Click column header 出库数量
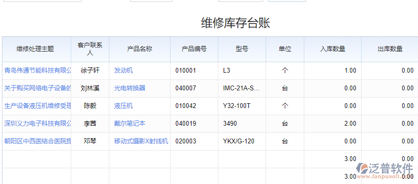Image resolution: width=418 pixels, height=184 pixels. (390, 49)
